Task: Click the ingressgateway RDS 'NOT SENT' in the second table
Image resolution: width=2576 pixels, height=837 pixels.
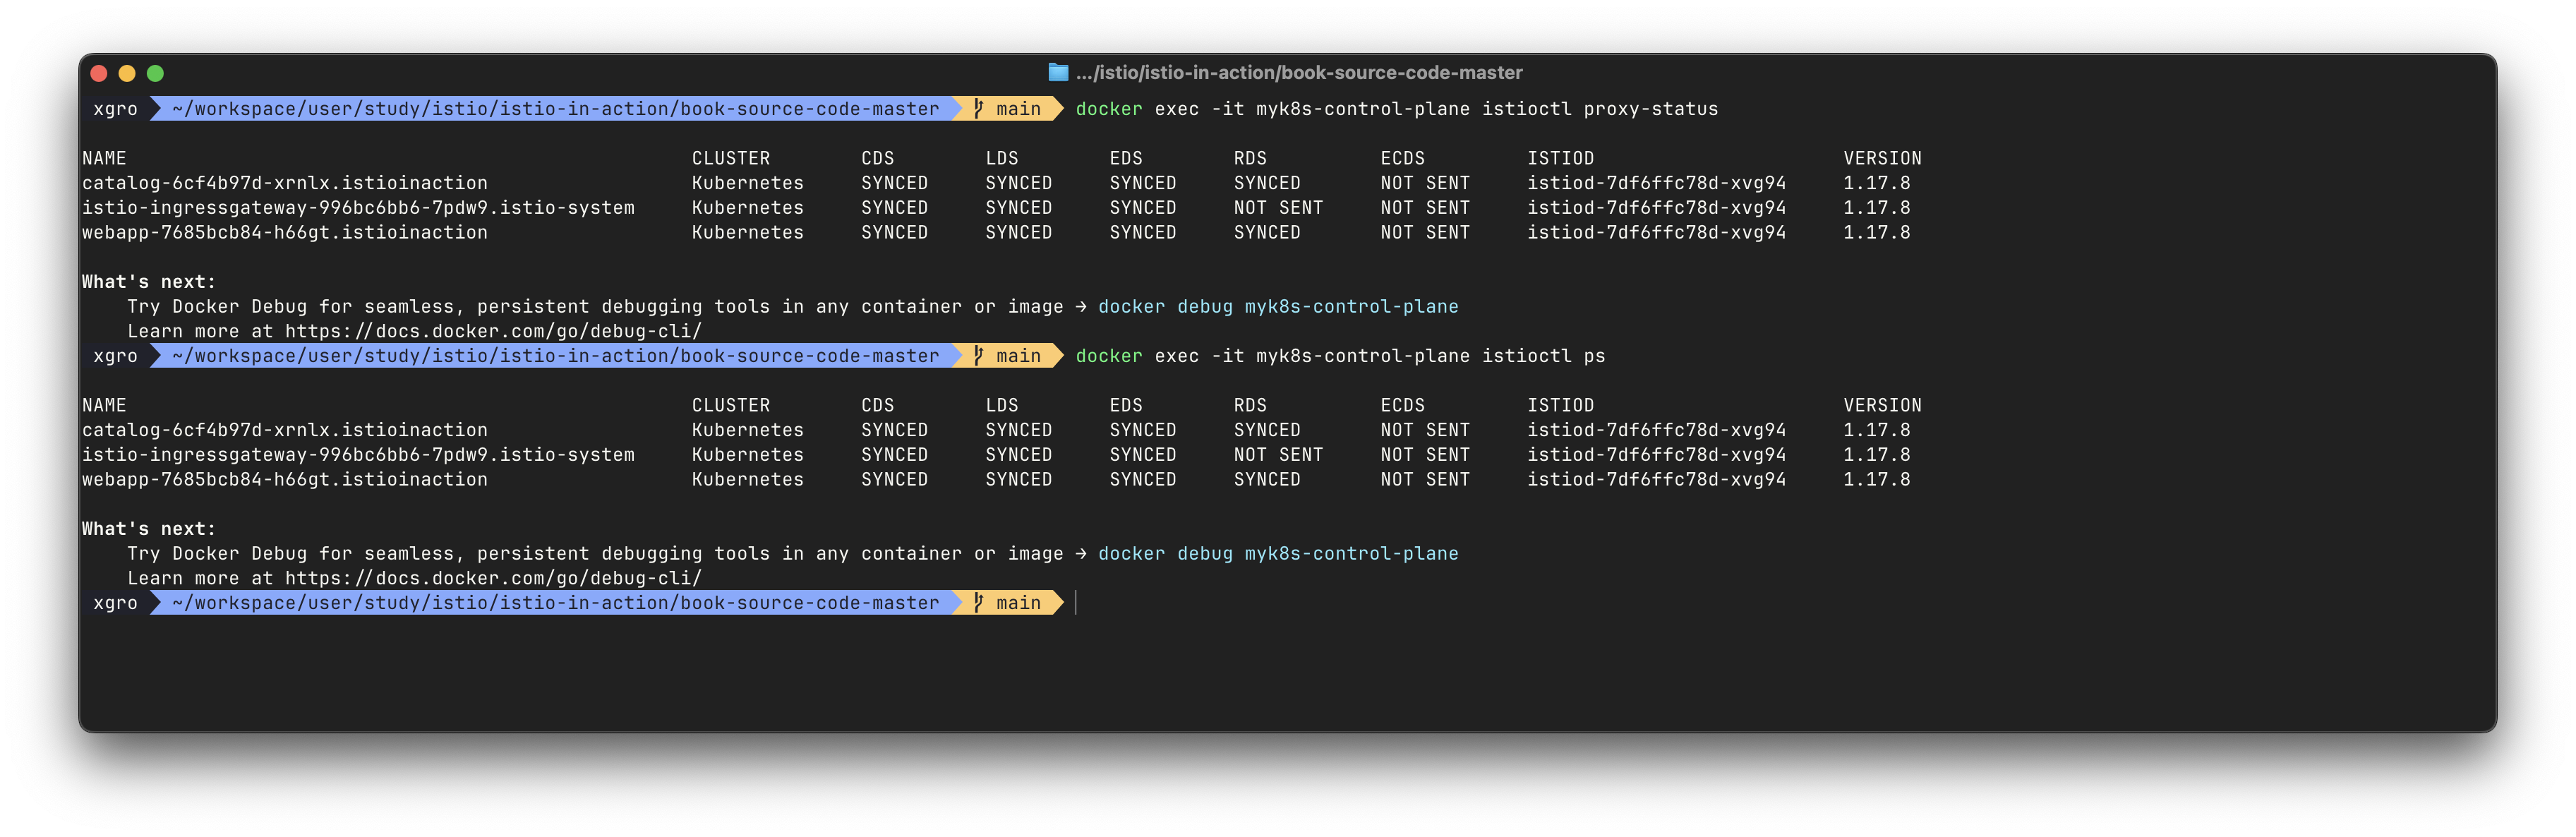Action: (1278, 455)
